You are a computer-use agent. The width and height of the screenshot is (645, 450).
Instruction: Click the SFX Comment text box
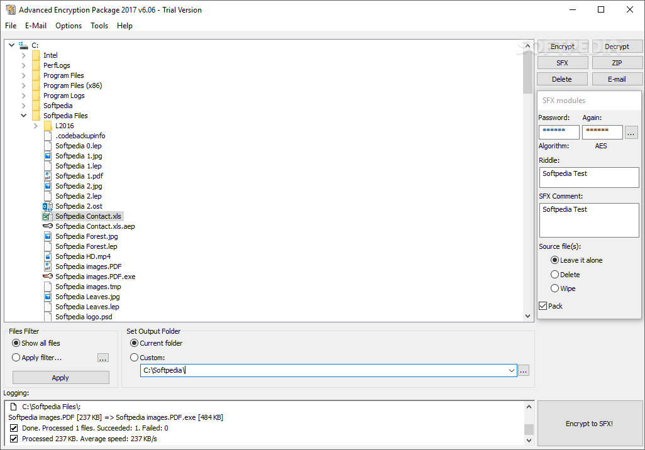click(x=589, y=220)
